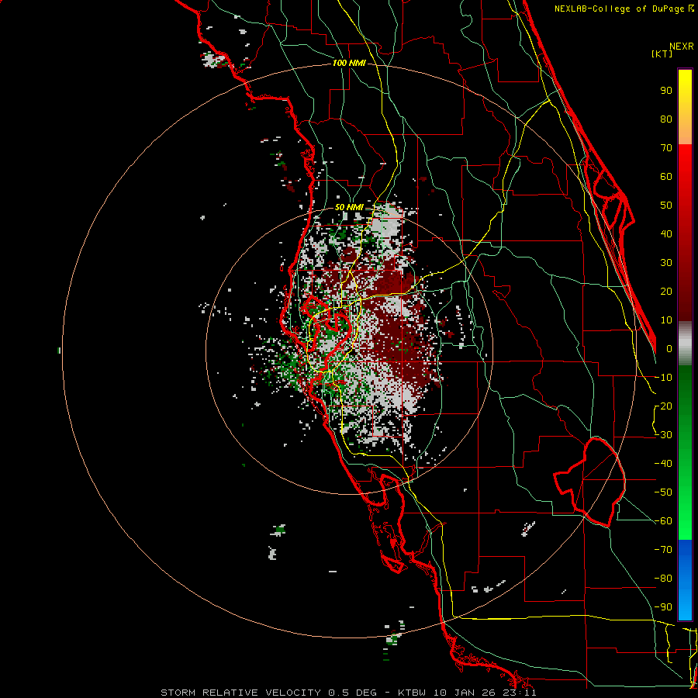Pick the bright red segment of the color bar
698x698 pixels.
click(685, 161)
